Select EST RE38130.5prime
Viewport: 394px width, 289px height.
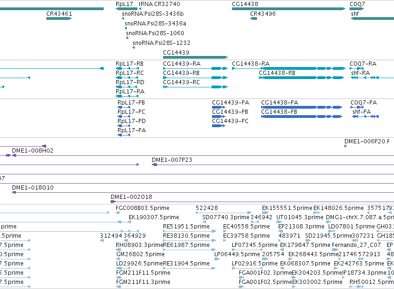click(186, 236)
